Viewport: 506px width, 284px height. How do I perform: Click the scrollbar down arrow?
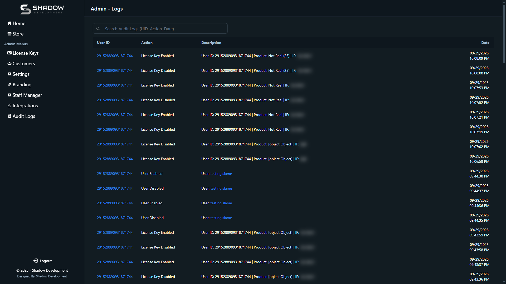(504, 282)
